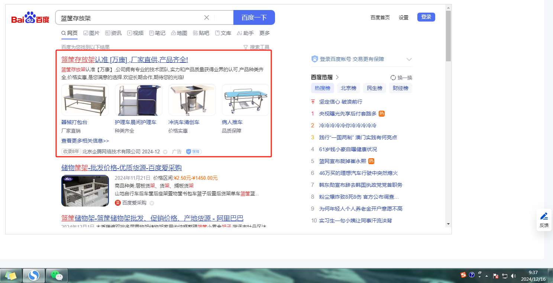Viewport: 553px width, 283px height.
Task: Click the 冲洗车清创车 product thumbnail
Action: point(192,100)
